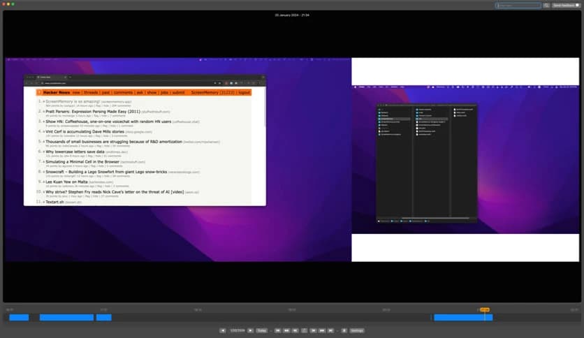Select the longest blue segment on left timeline
The height and width of the screenshot is (338, 584).
tap(66, 318)
